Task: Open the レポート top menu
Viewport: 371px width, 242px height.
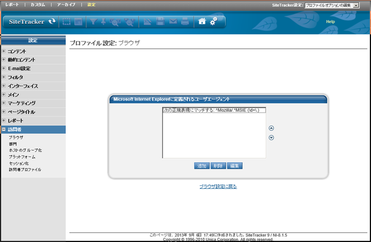Action: (x=12, y=4)
